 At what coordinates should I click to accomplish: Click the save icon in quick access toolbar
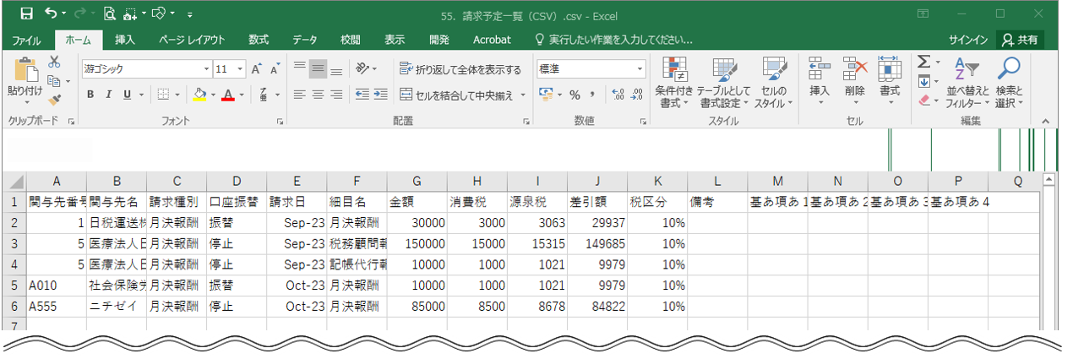(26, 14)
